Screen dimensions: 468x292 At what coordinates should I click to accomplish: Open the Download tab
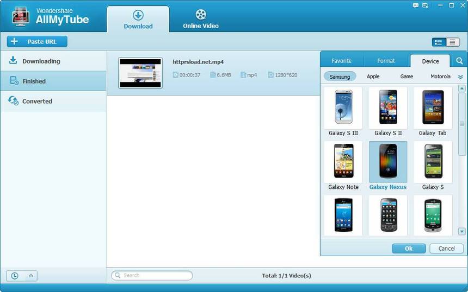click(x=138, y=19)
